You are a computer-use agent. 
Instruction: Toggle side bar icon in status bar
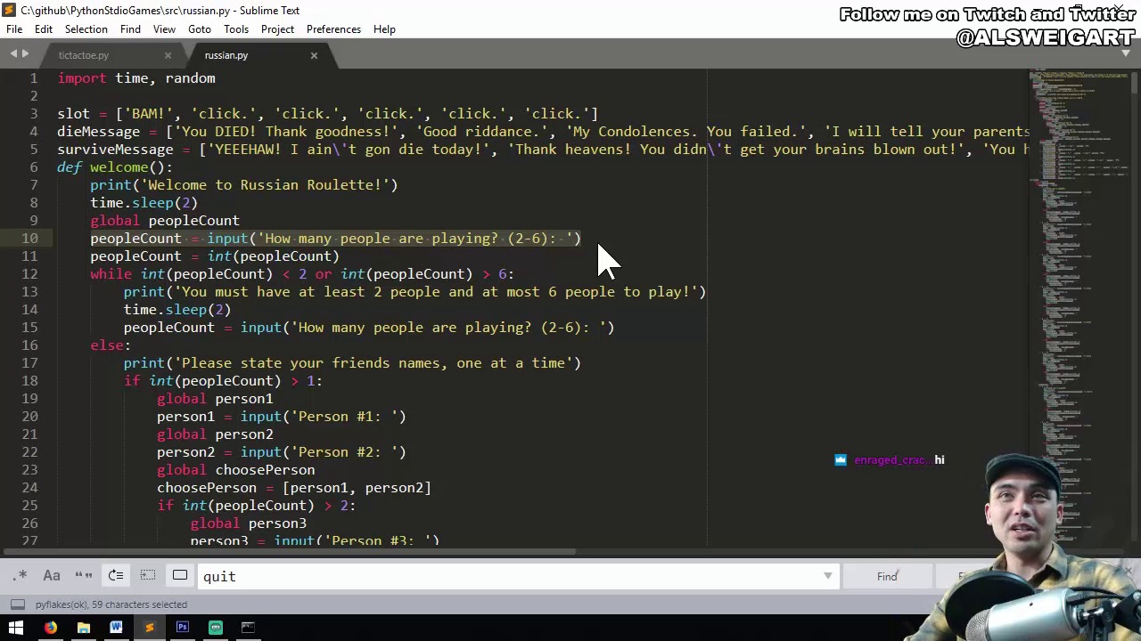click(17, 604)
